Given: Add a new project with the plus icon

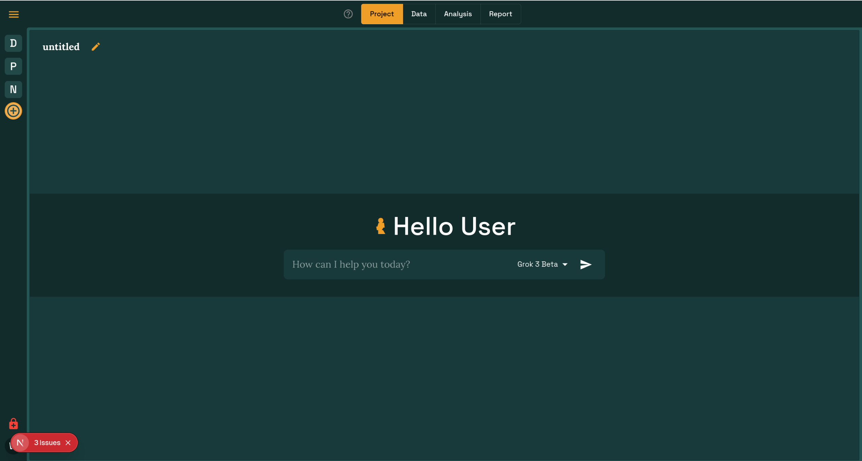Looking at the screenshot, I should pyautogui.click(x=13, y=111).
